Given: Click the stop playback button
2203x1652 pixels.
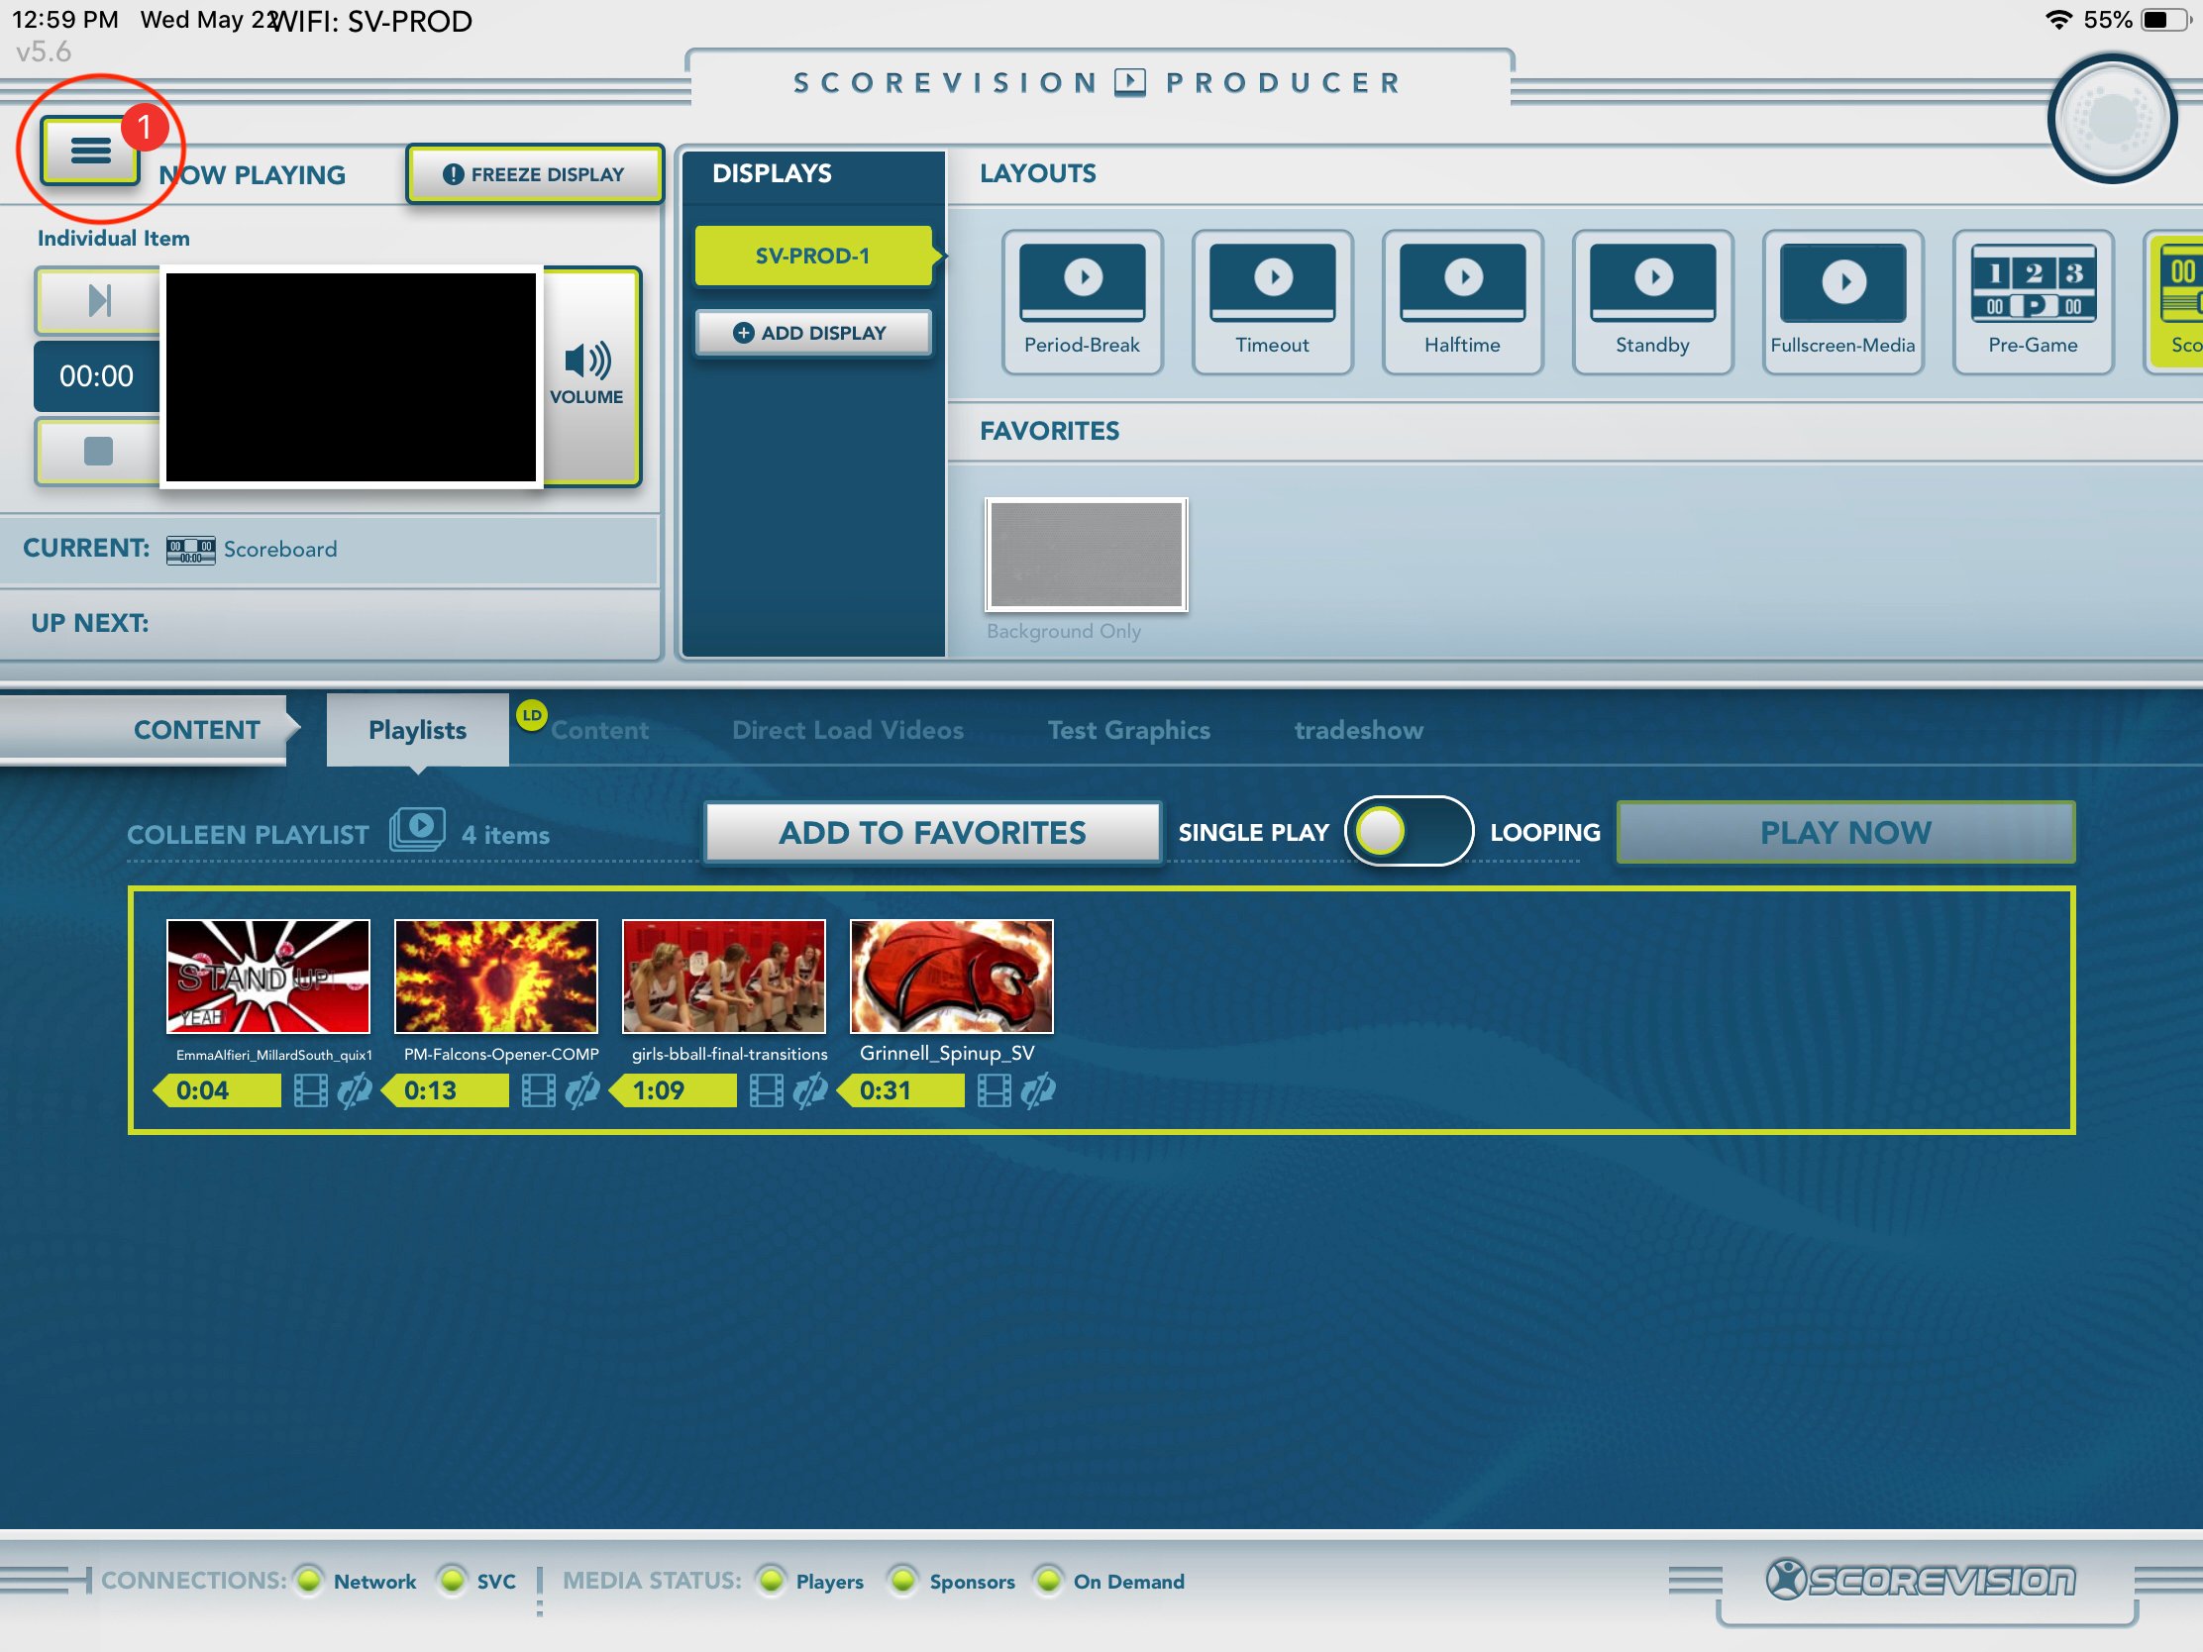Looking at the screenshot, I should (99, 451).
